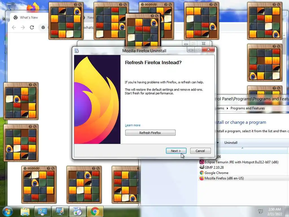Click Chrome's forward arrow button
This screenshot has width=289, height=217.
point(23,27)
